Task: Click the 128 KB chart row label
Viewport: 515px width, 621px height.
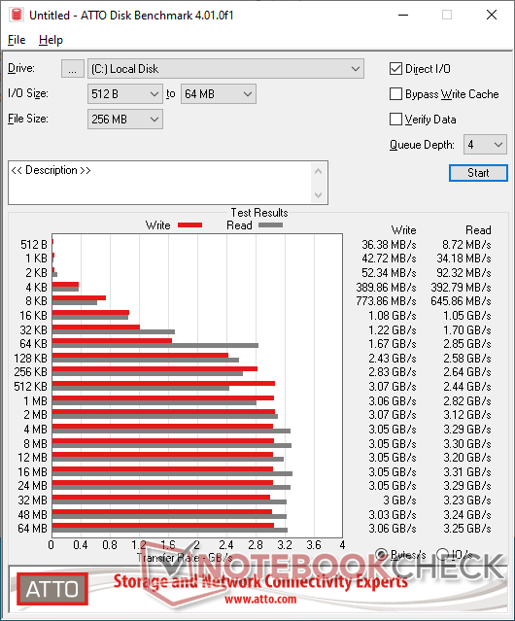Action: tap(30, 359)
